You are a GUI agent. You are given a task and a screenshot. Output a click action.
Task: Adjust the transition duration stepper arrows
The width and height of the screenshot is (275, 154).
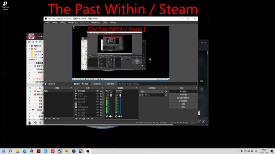pos(166,95)
